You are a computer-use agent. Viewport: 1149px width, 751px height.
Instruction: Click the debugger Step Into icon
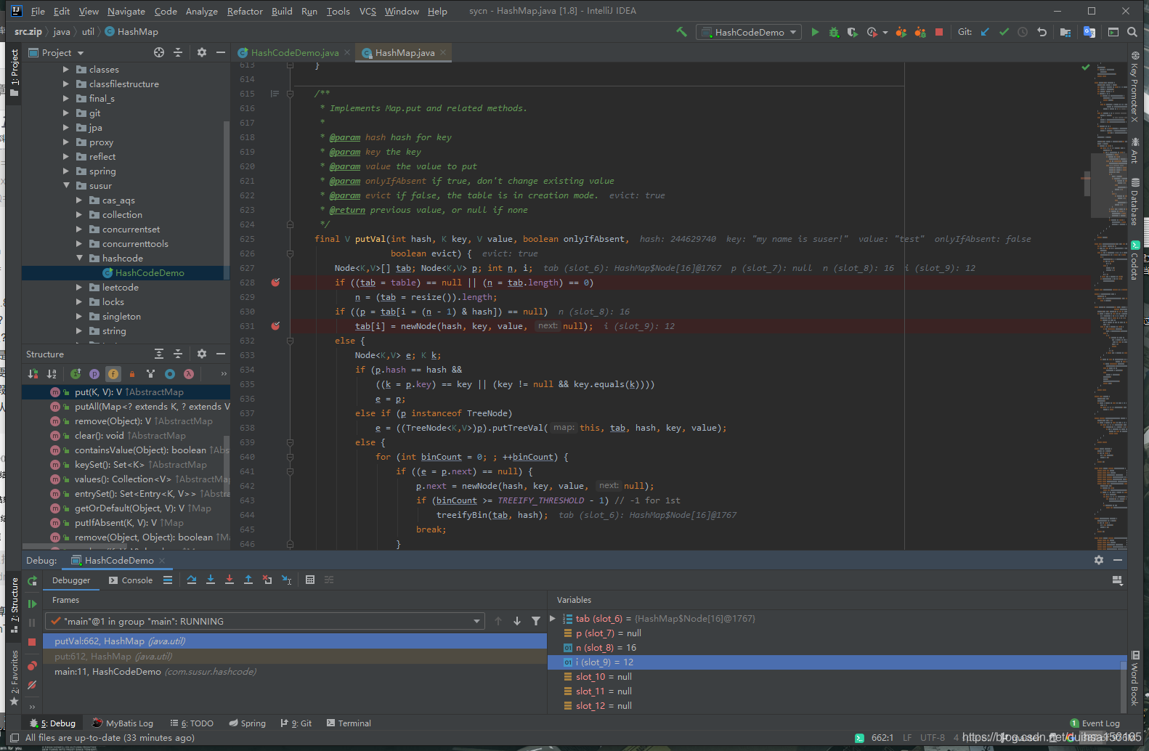211,580
